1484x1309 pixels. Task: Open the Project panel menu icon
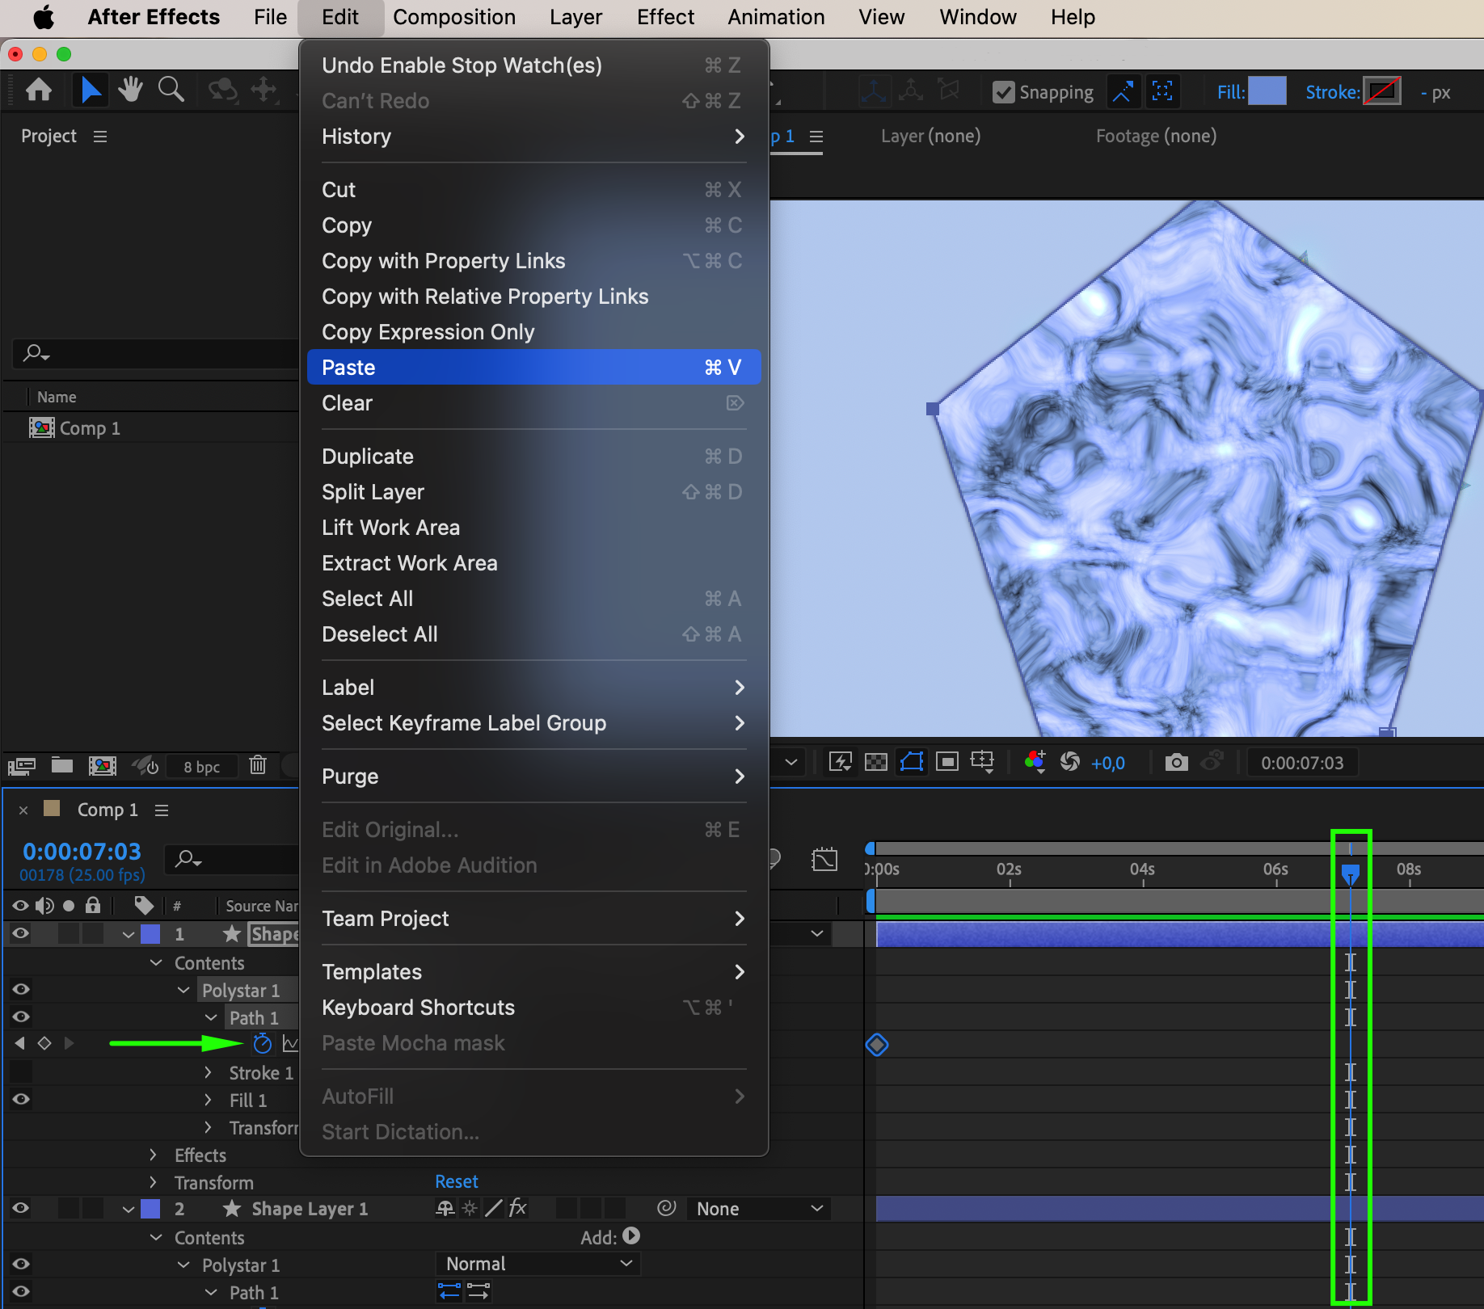100,137
